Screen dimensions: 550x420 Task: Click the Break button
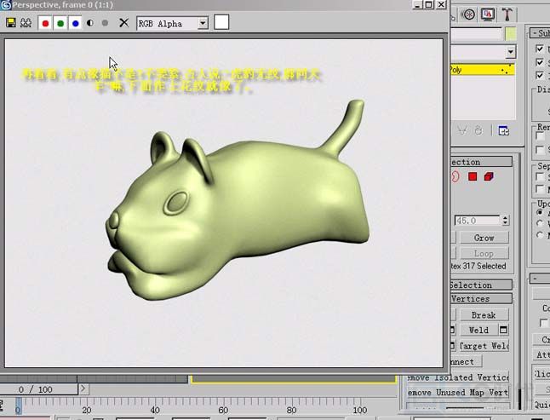click(484, 315)
